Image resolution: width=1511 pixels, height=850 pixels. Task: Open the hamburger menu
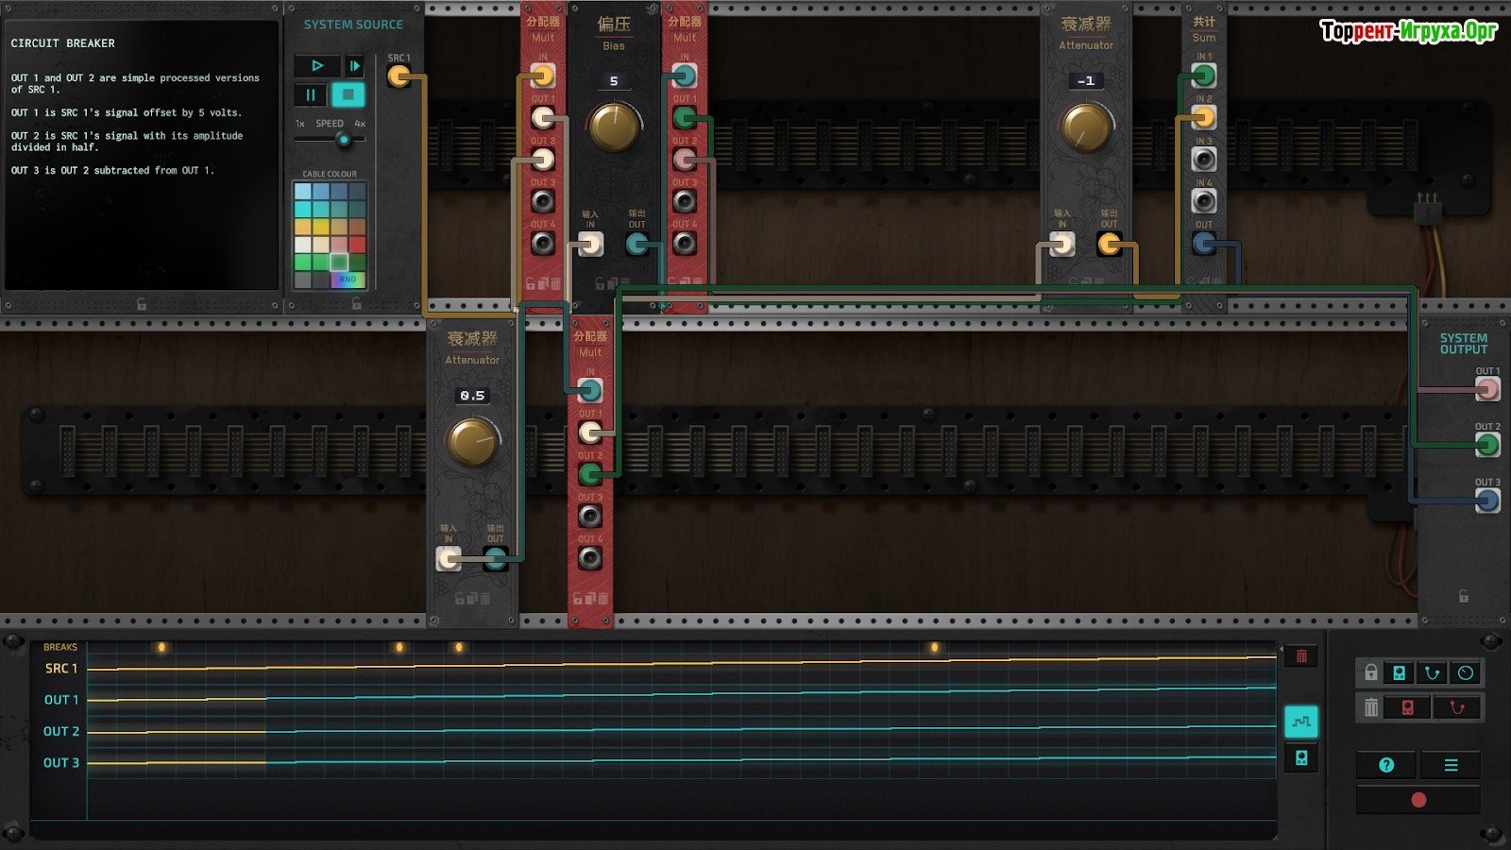click(x=1451, y=765)
